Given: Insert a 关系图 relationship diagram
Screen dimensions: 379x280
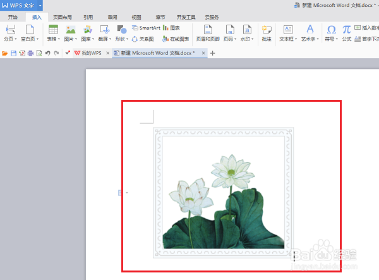Looking at the screenshot, I should pos(143,39).
